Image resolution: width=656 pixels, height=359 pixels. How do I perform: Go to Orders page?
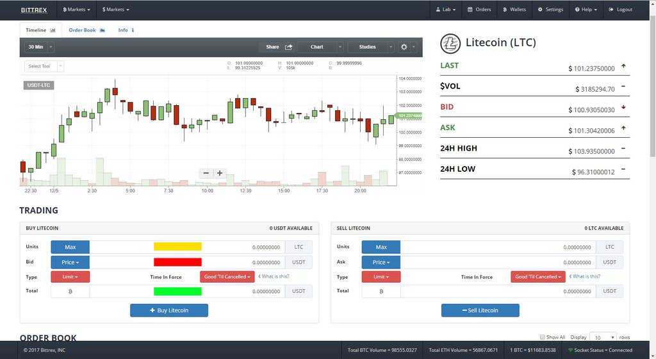(479, 10)
